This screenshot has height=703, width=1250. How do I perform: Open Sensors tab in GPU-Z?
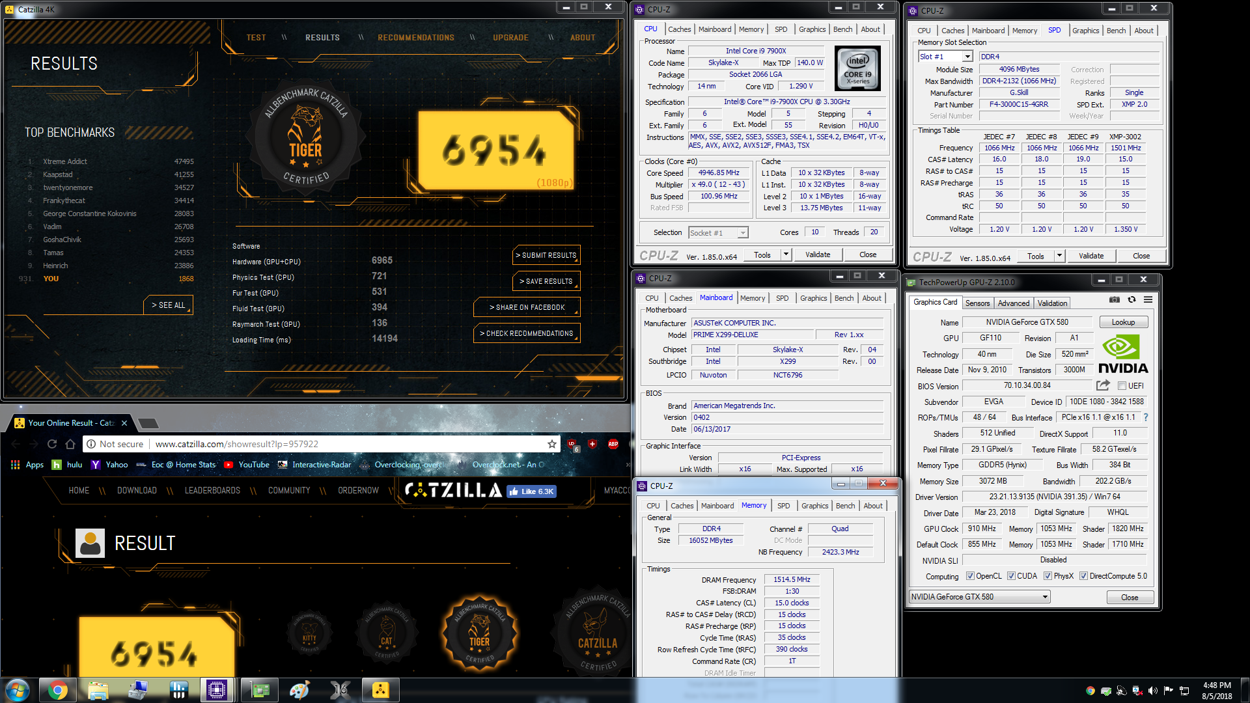click(x=977, y=303)
